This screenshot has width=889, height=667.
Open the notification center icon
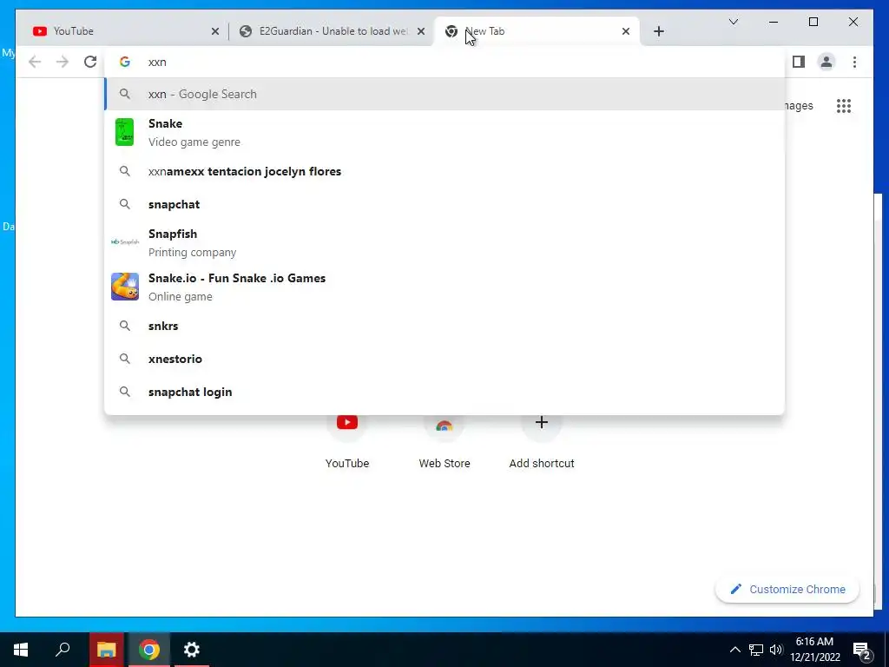pos(862,650)
